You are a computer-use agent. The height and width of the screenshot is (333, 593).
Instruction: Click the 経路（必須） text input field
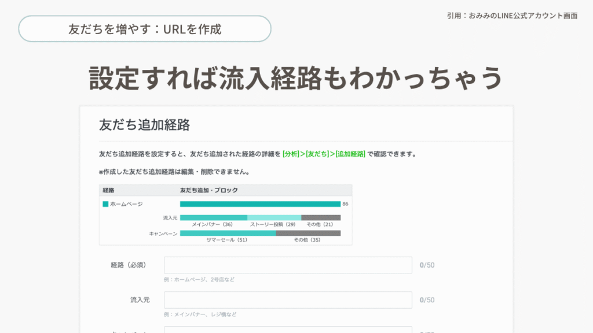point(288,265)
